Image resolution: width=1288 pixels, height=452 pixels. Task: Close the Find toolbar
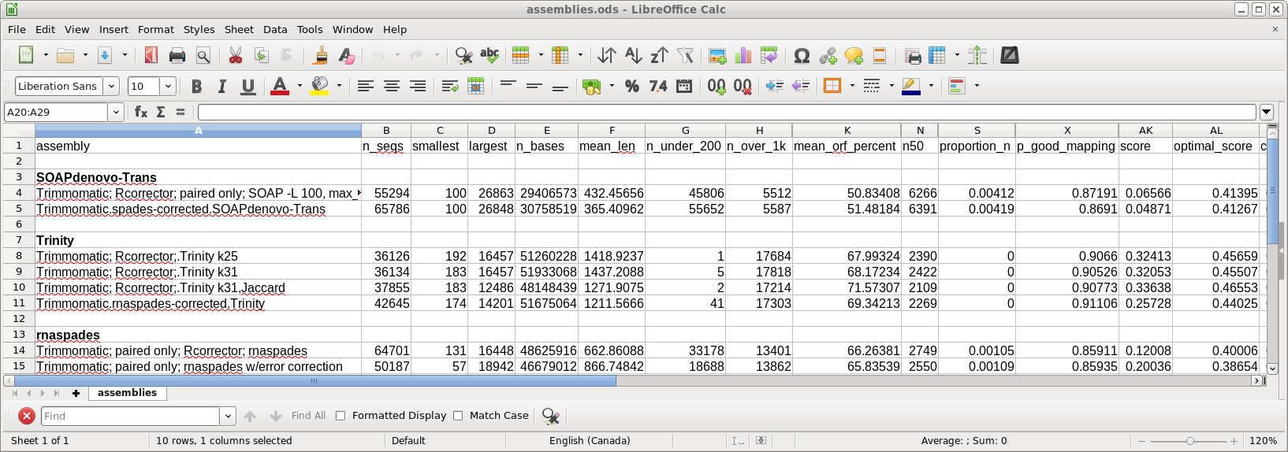point(27,416)
